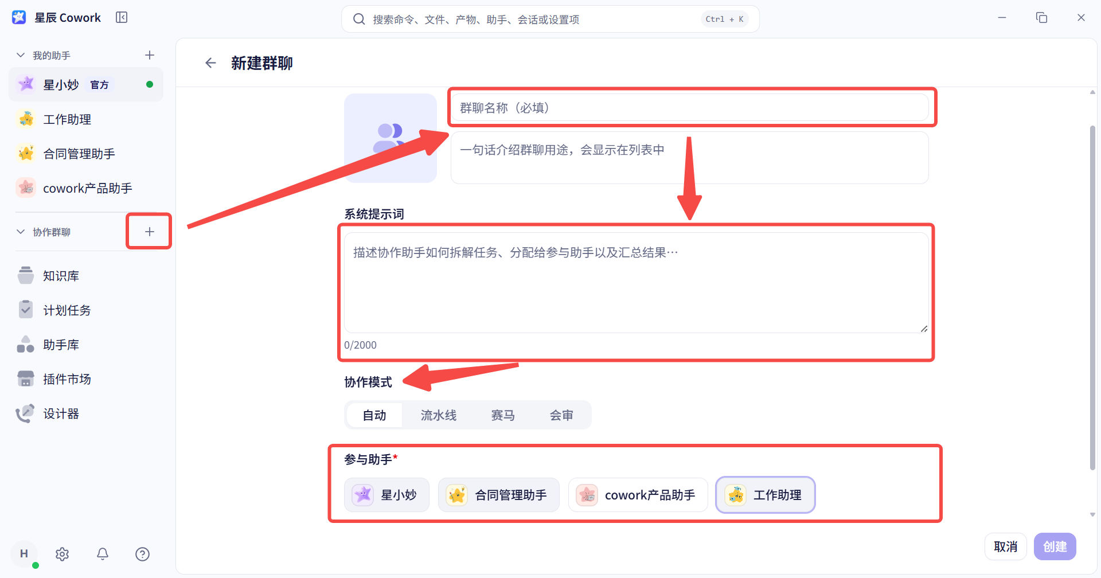This screenshot has height=578, width=1101.
Task: Focus the group chat description field
Action: pos(690,158)
